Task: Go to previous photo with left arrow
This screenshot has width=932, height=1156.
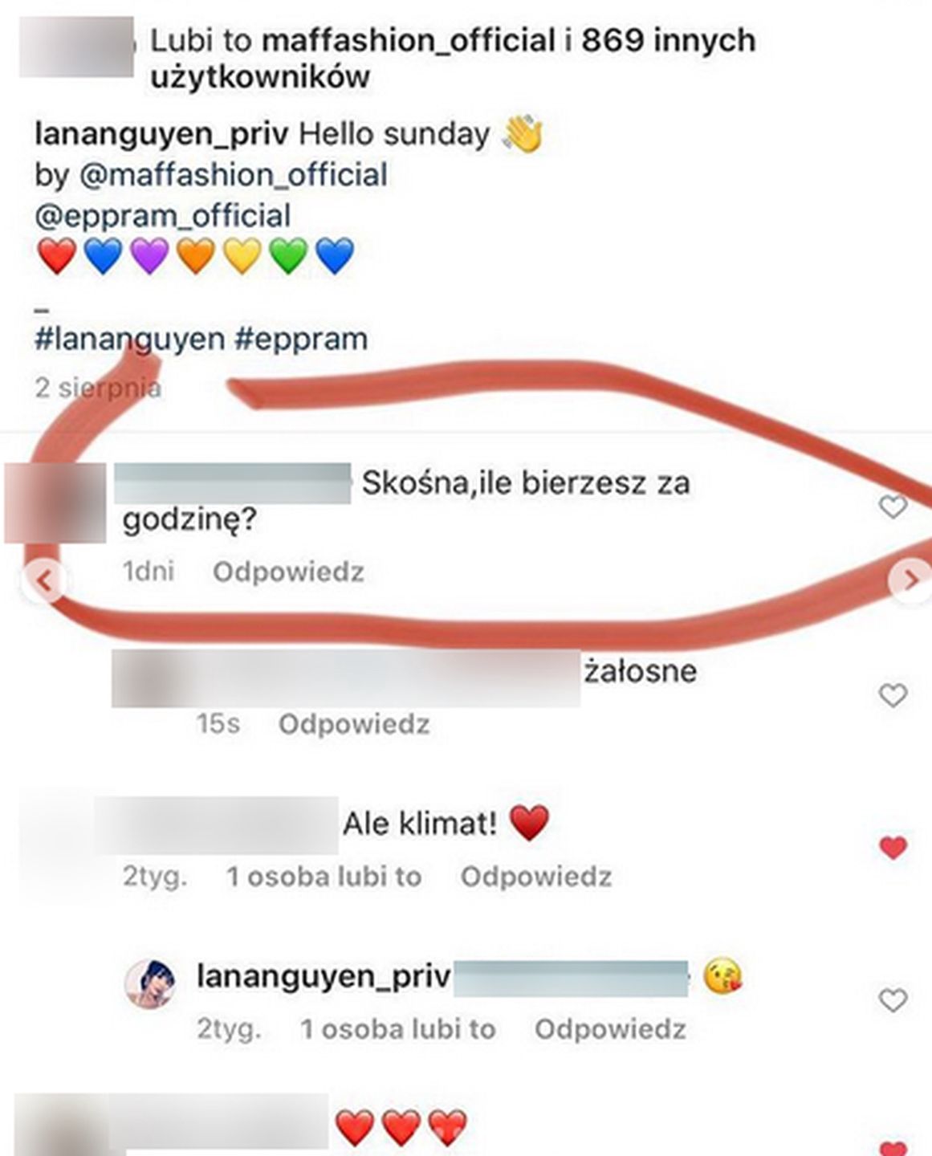Action: click(x=45, y=580)
